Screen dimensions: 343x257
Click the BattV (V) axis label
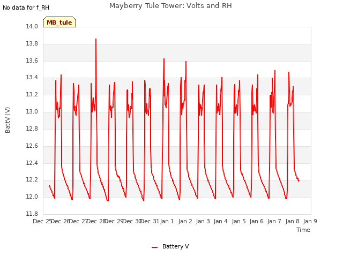pyautogui.click(x=8, y=120)
